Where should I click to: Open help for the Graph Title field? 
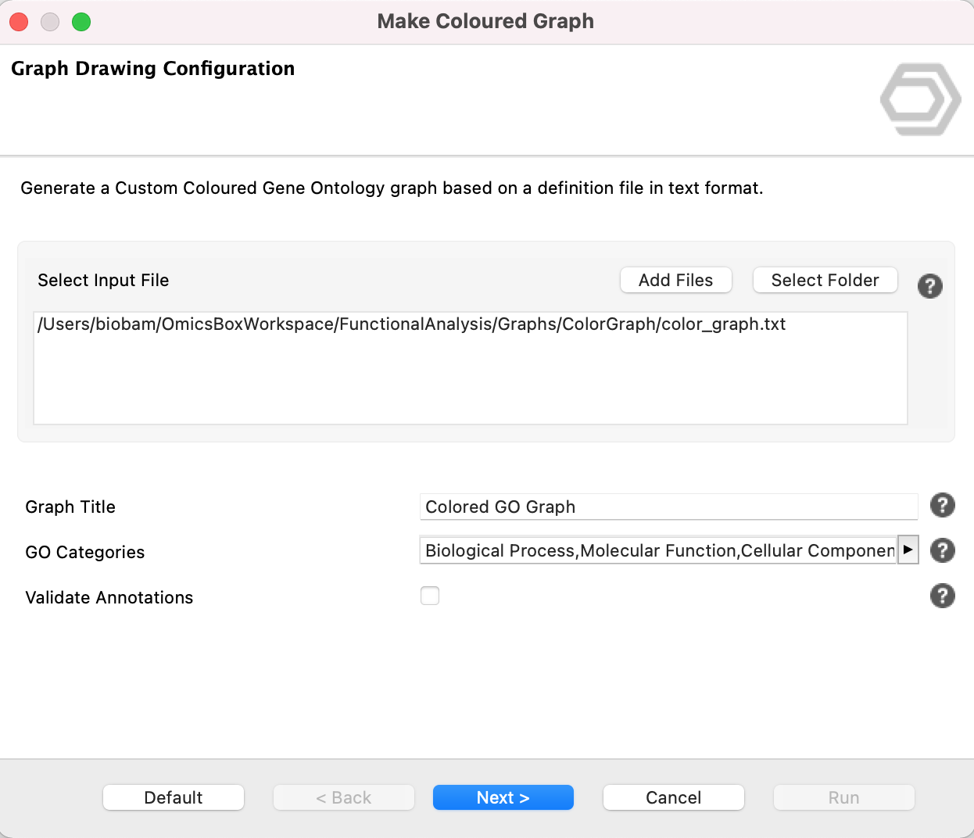coord(942,506)
